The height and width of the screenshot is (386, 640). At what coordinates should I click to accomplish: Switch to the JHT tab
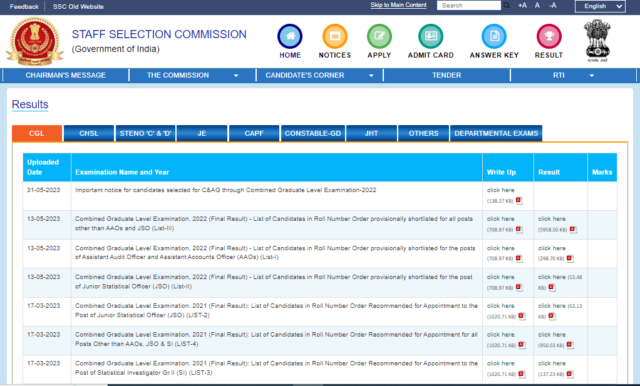point(371,133)
